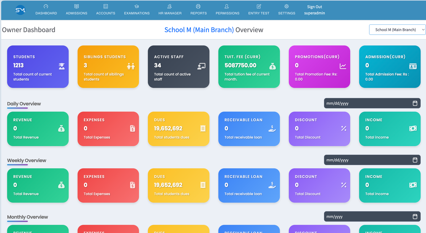Click the hand-dollar icon in Weekly Receivable Loan card
426x233 pixels.
click(x=272, y=185)
